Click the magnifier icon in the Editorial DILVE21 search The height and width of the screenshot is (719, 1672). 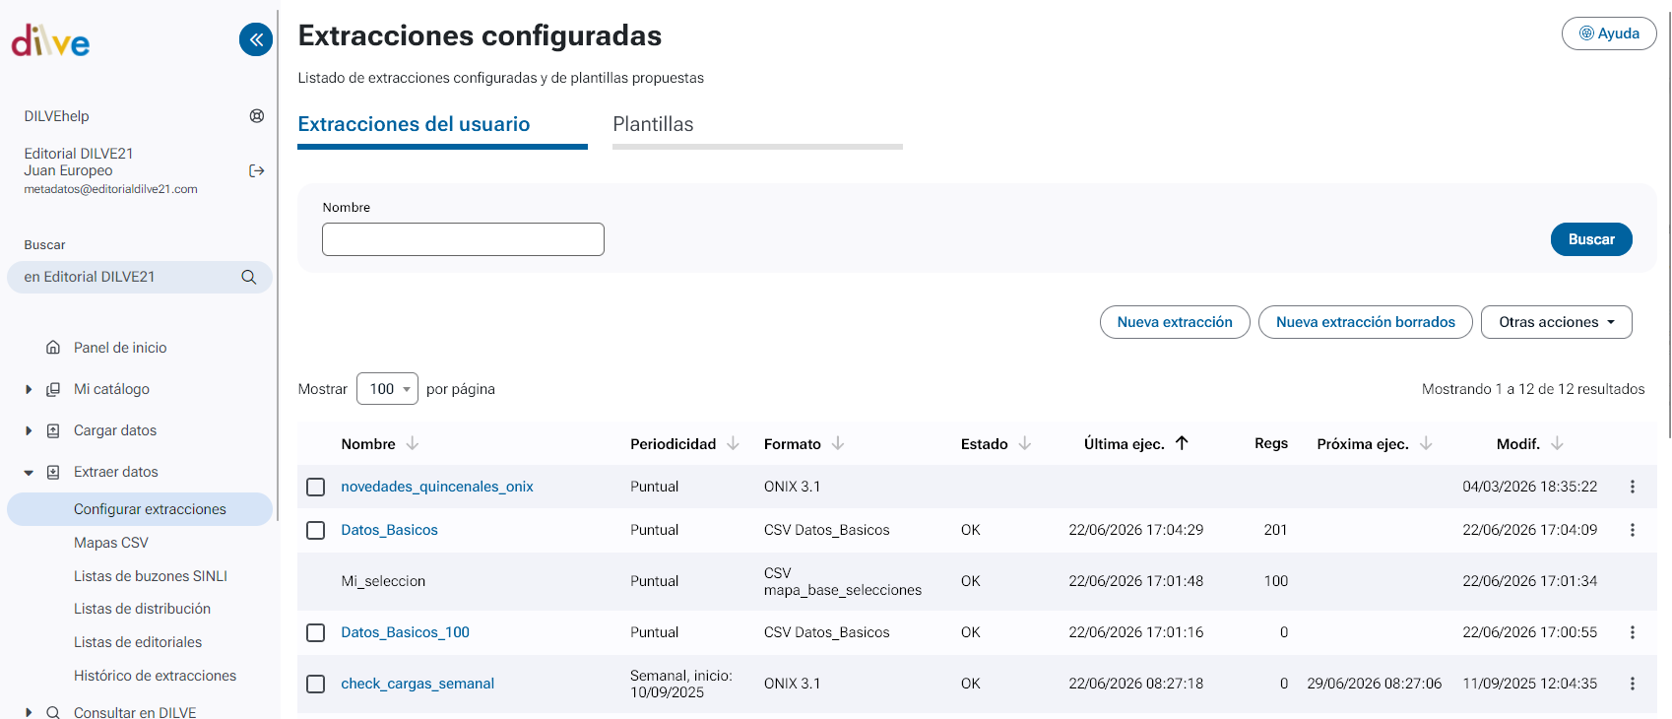click(249, 277)
